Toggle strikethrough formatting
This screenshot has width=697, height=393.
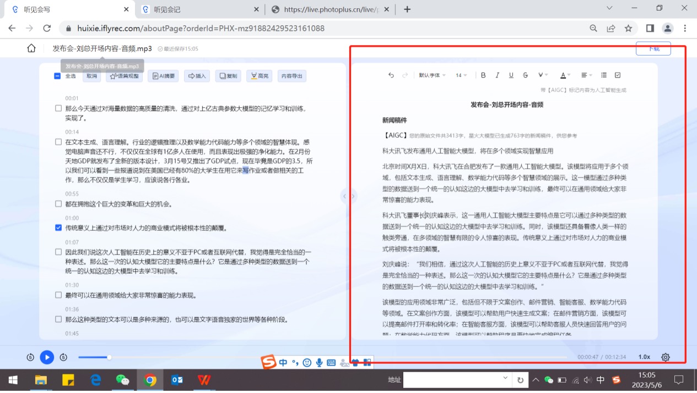pyautogui.click(x=525, y=75)
